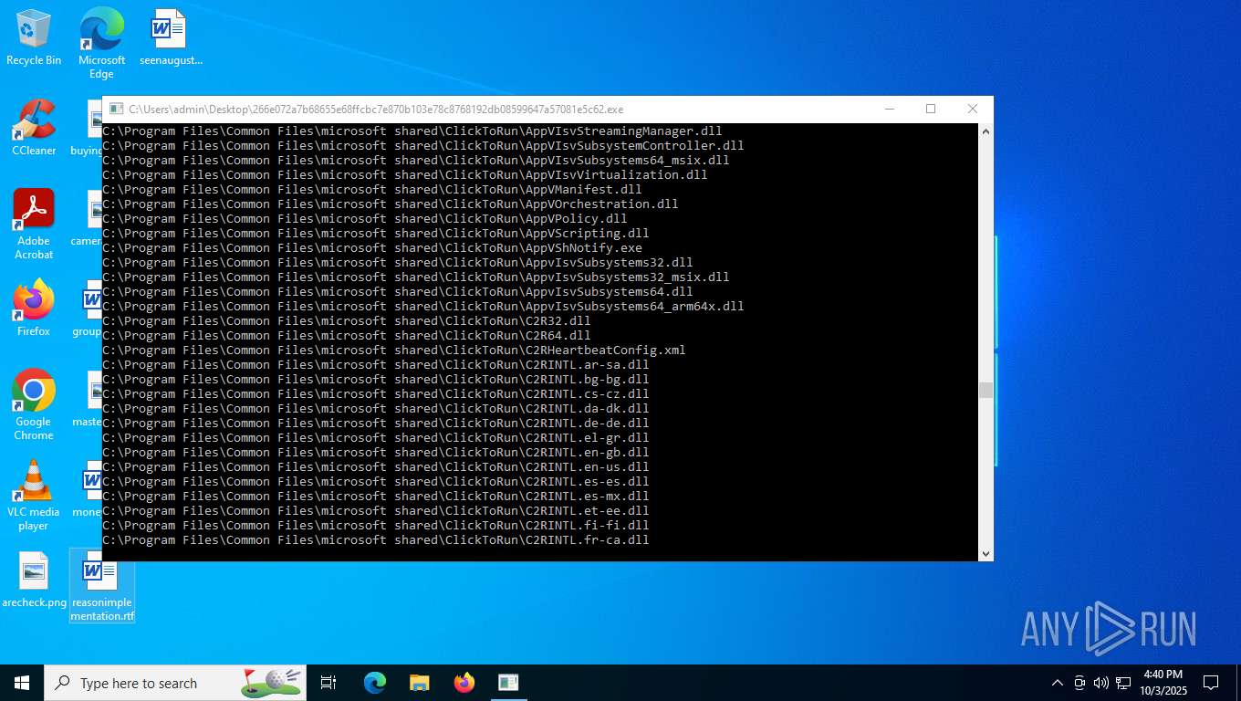Click the search box golf highlight icon
This screenshot has height=701, width=1241.
click(271, 683)
